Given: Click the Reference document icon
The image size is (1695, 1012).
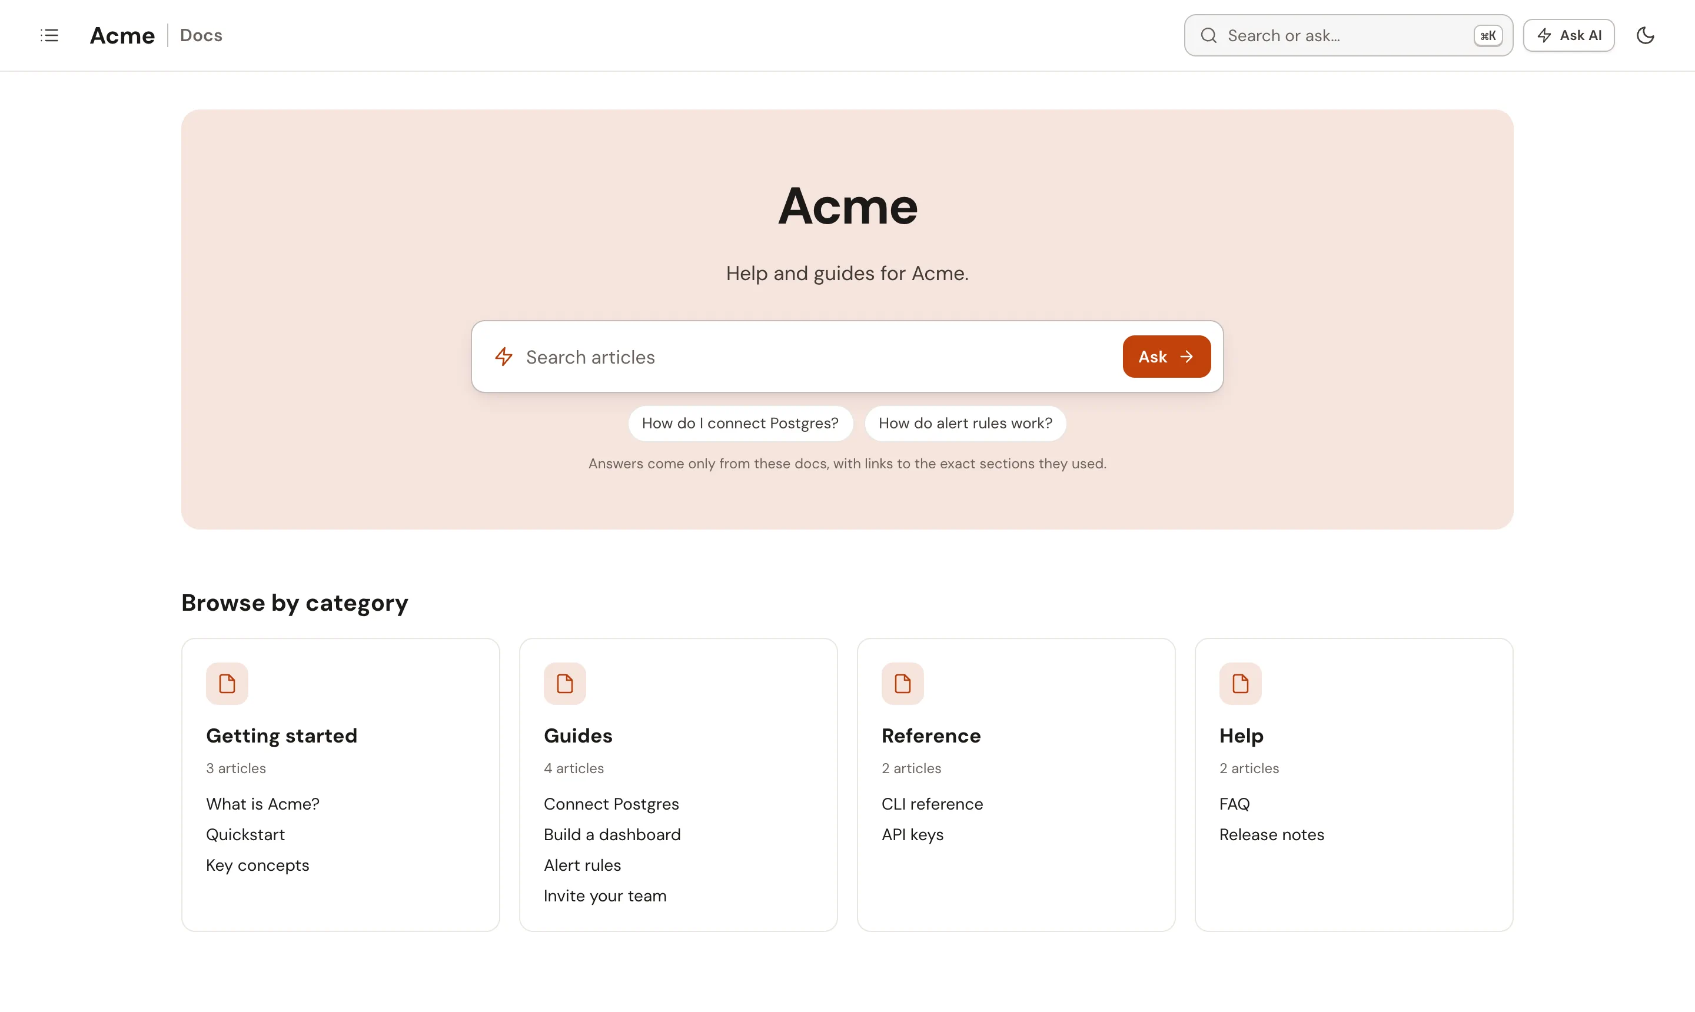Looking at the screenshot, I should tap(902, 683).
